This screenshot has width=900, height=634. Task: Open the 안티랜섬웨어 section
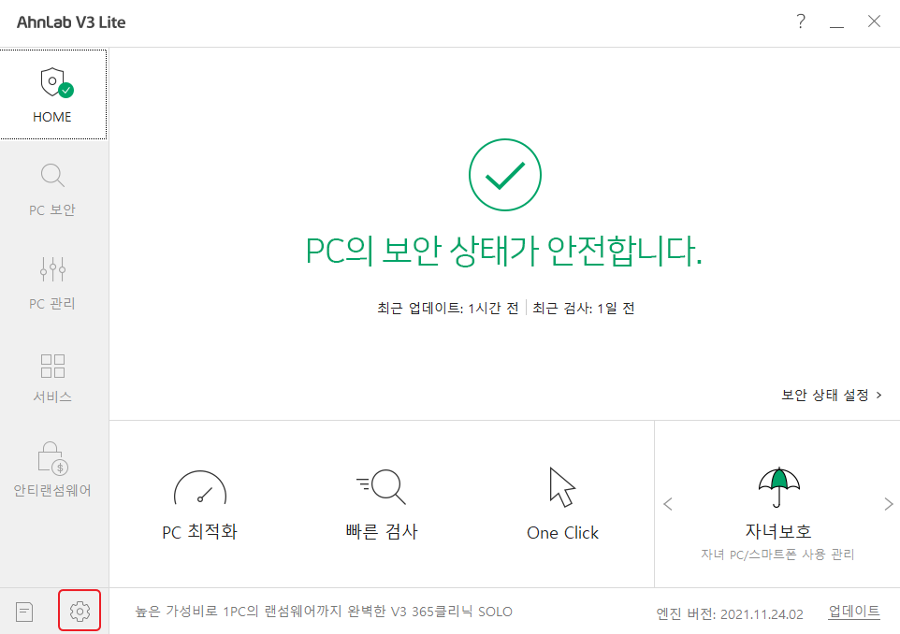(52, 470)
